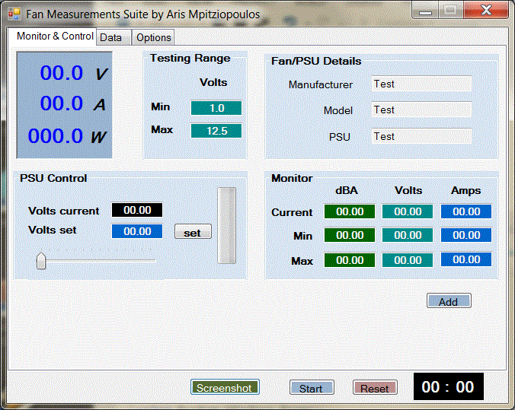Click the Manufacturer input field
Screen dimensions: 515x410
421,84
